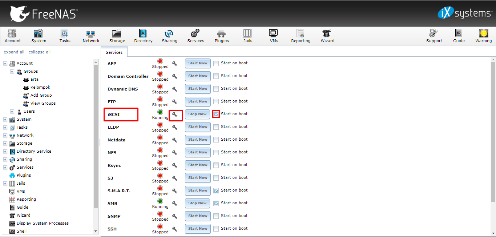Launch the Wizard from the toolbar

[x=327, y=36]
